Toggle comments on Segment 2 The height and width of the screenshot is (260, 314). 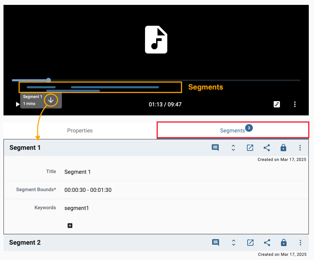point(215,243)
